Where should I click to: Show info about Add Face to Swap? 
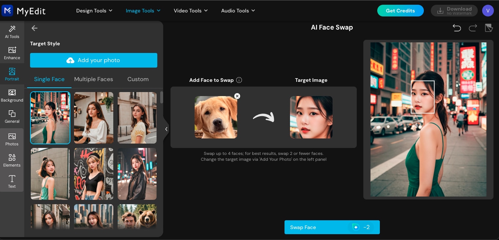(239, 80)
